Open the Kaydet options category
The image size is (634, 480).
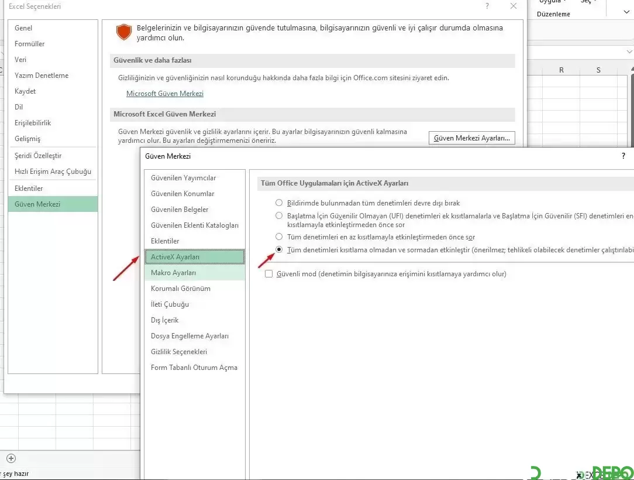pyautogui.click(x=53, y=91)
